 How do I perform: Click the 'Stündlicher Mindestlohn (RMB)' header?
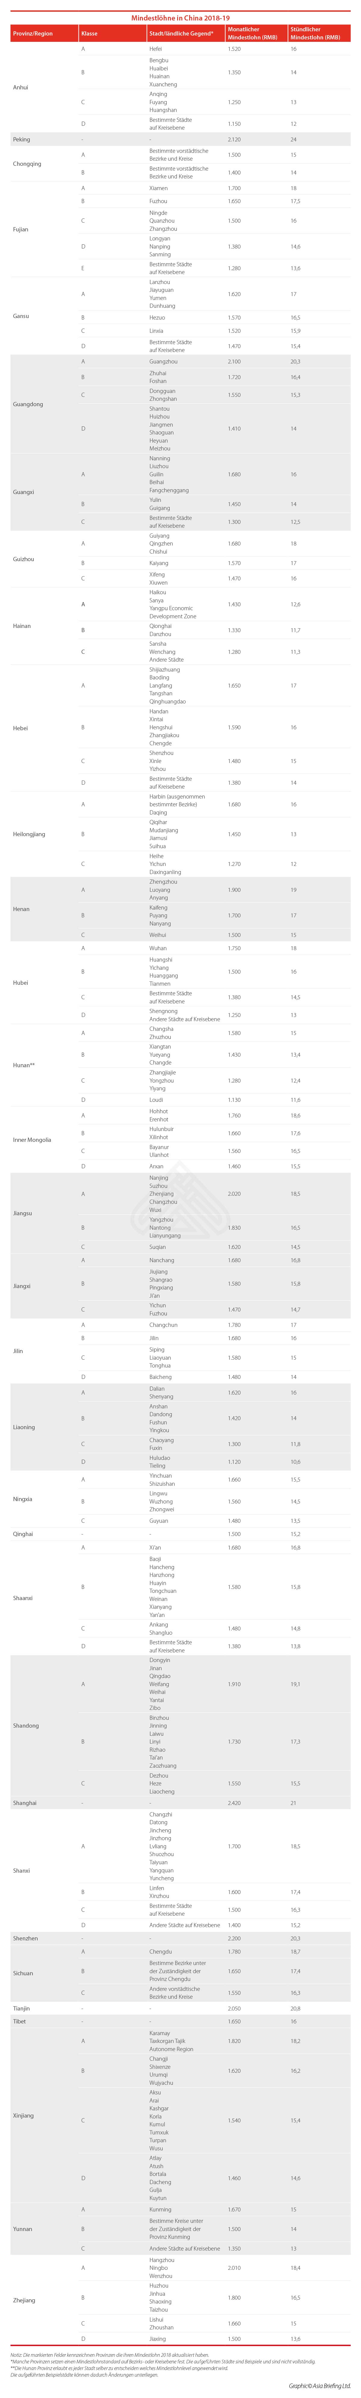click(314, 33)
